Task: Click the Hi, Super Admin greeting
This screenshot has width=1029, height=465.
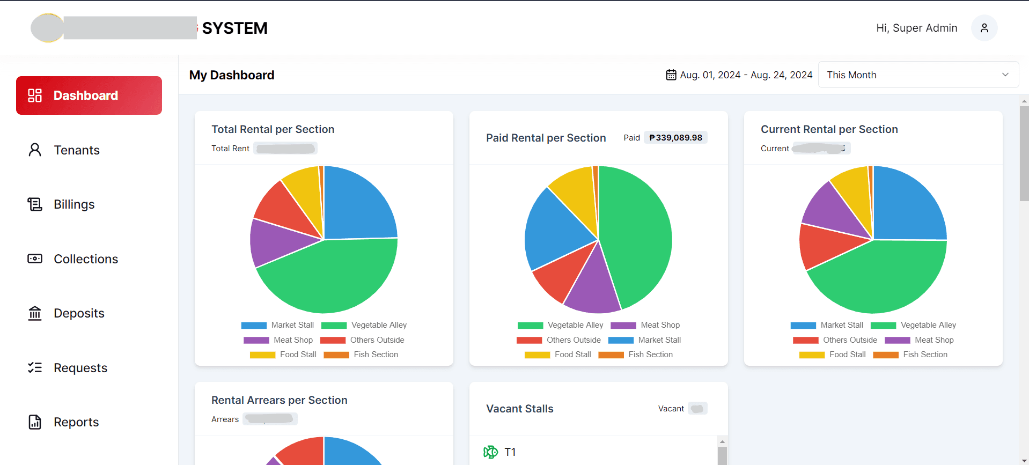Action: point(917,28)
